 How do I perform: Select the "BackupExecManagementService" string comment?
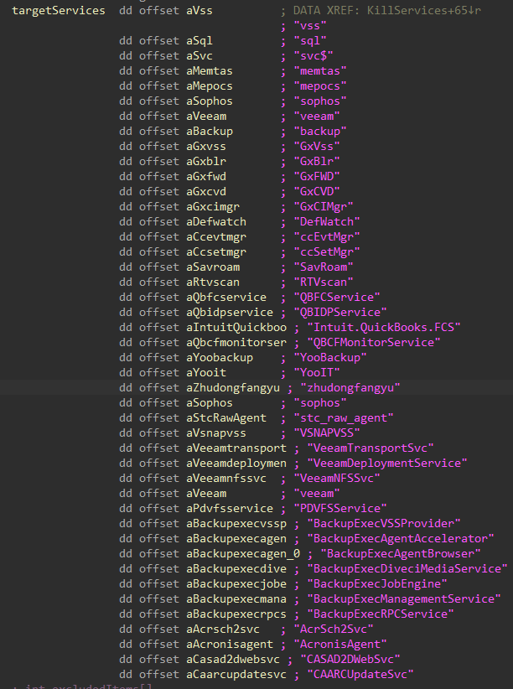click(x=404, y=599)
